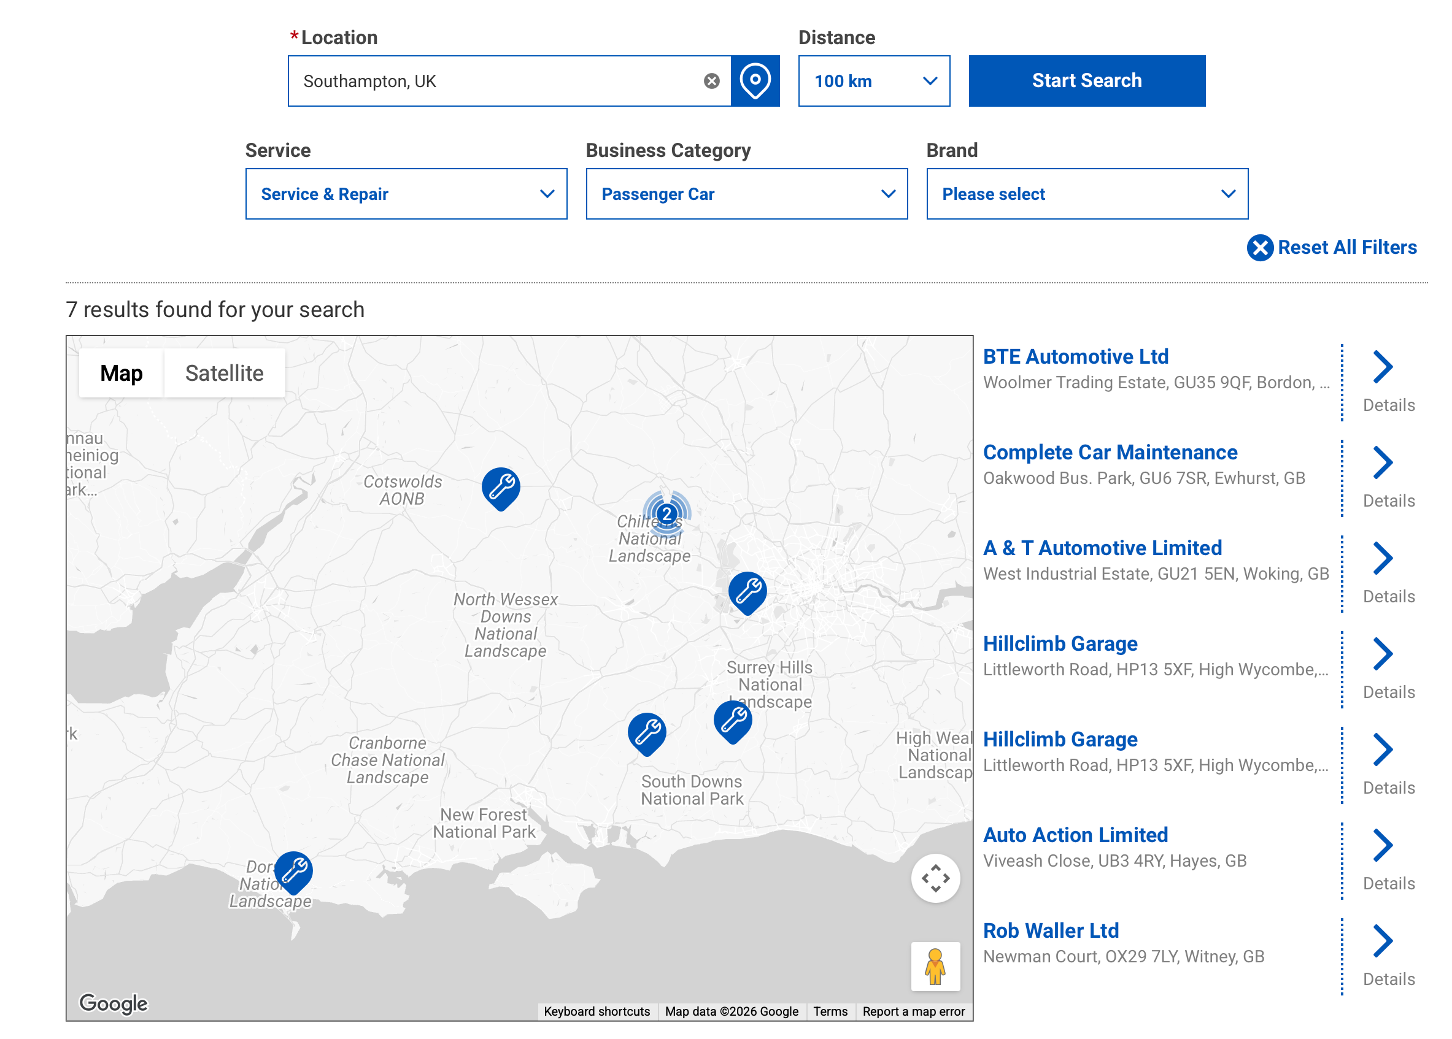Open details arrow for first Hillclimb Garage

point(1383,654)
